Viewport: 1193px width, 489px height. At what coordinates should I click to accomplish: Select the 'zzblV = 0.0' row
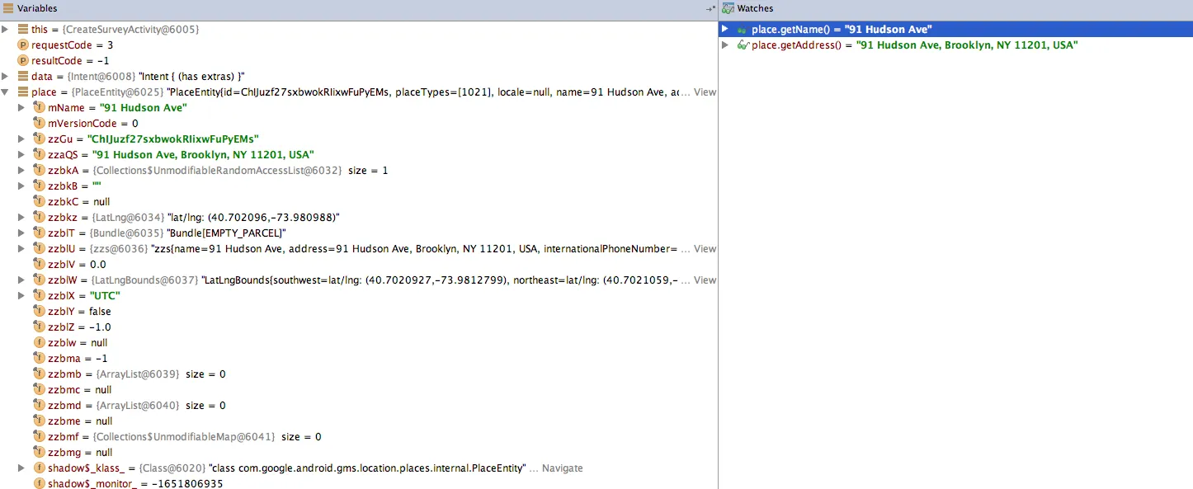click(359, 264)
